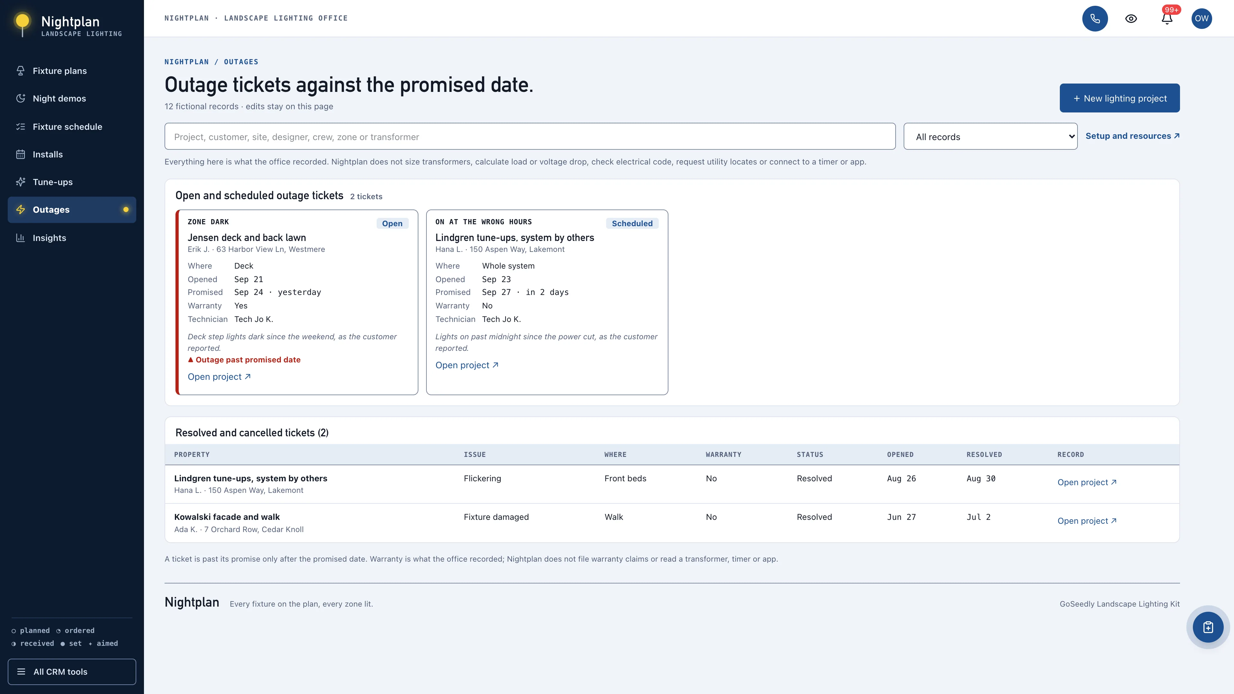Click the Outages lightning bolt icon

click(20, 210)
